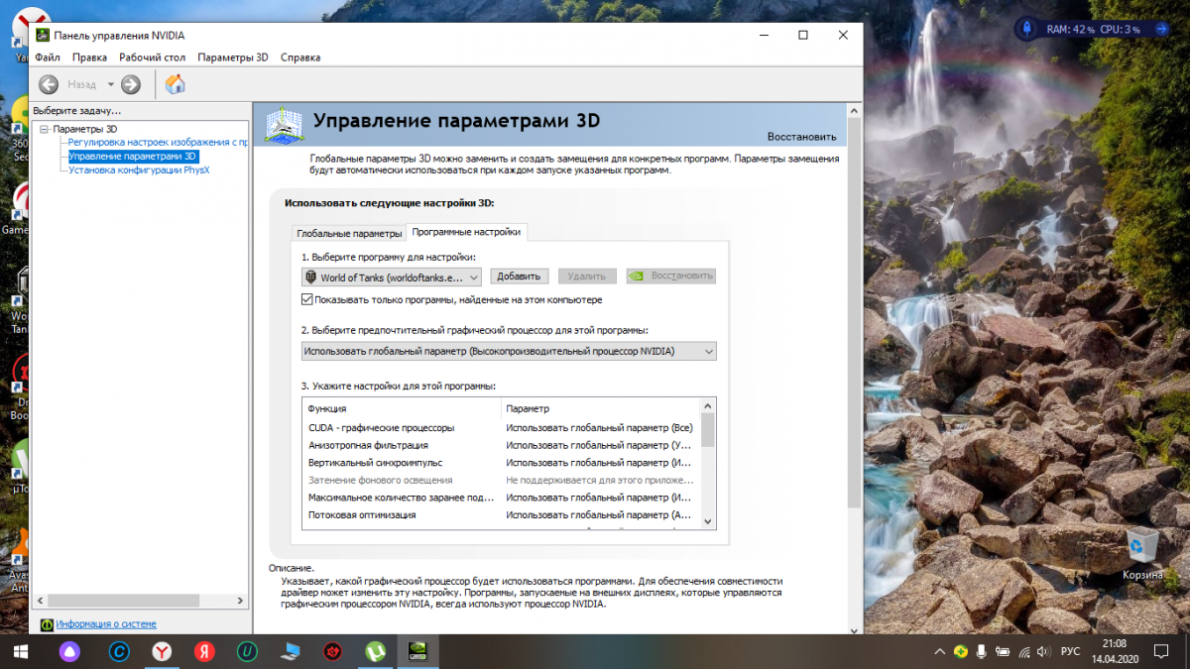
Task: Open the Back button history dropdown arrow
Action: (x=111, y=85)
